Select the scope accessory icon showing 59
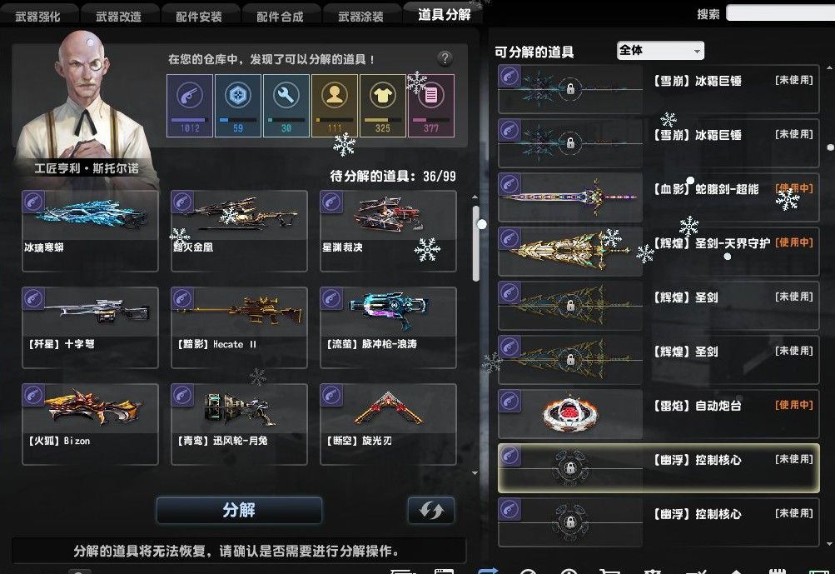This screenshot has width=835, height=574. point(238,106)
